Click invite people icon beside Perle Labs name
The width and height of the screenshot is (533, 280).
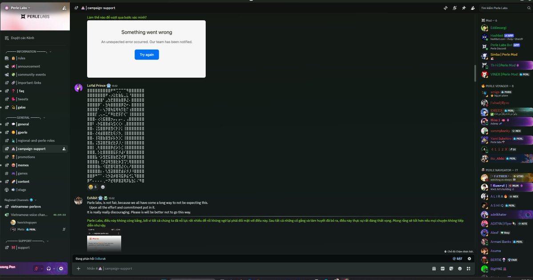(64, 8)
